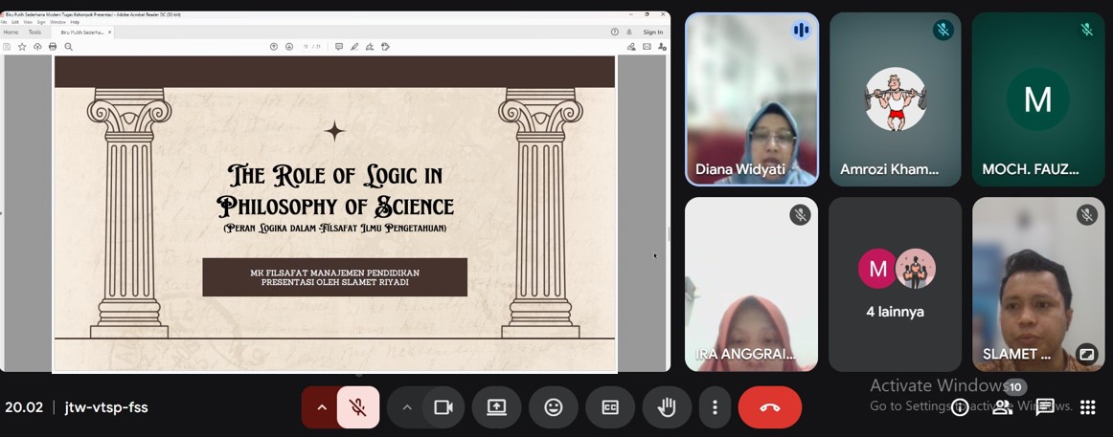This screenshot has height=437, width=1113.
Task: Click the print icon in Acrobat toolbar
Action: pos(53,47)
